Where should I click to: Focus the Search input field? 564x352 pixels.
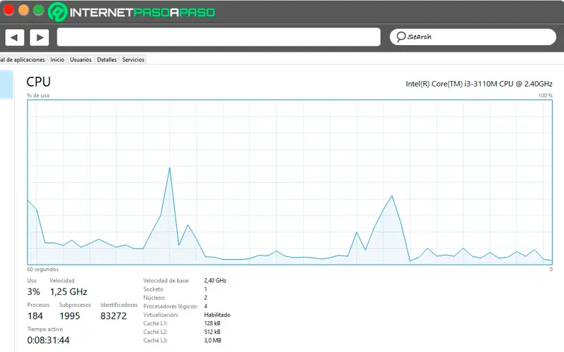click(x=472, y=37)
